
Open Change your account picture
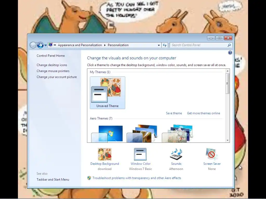click(x=57, y=77)
